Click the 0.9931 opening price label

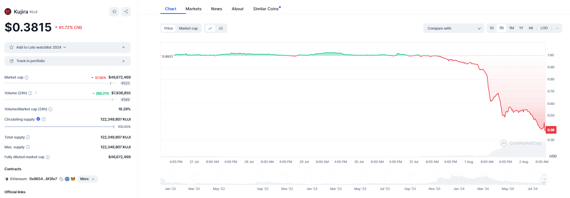click(x=167, y=56)
